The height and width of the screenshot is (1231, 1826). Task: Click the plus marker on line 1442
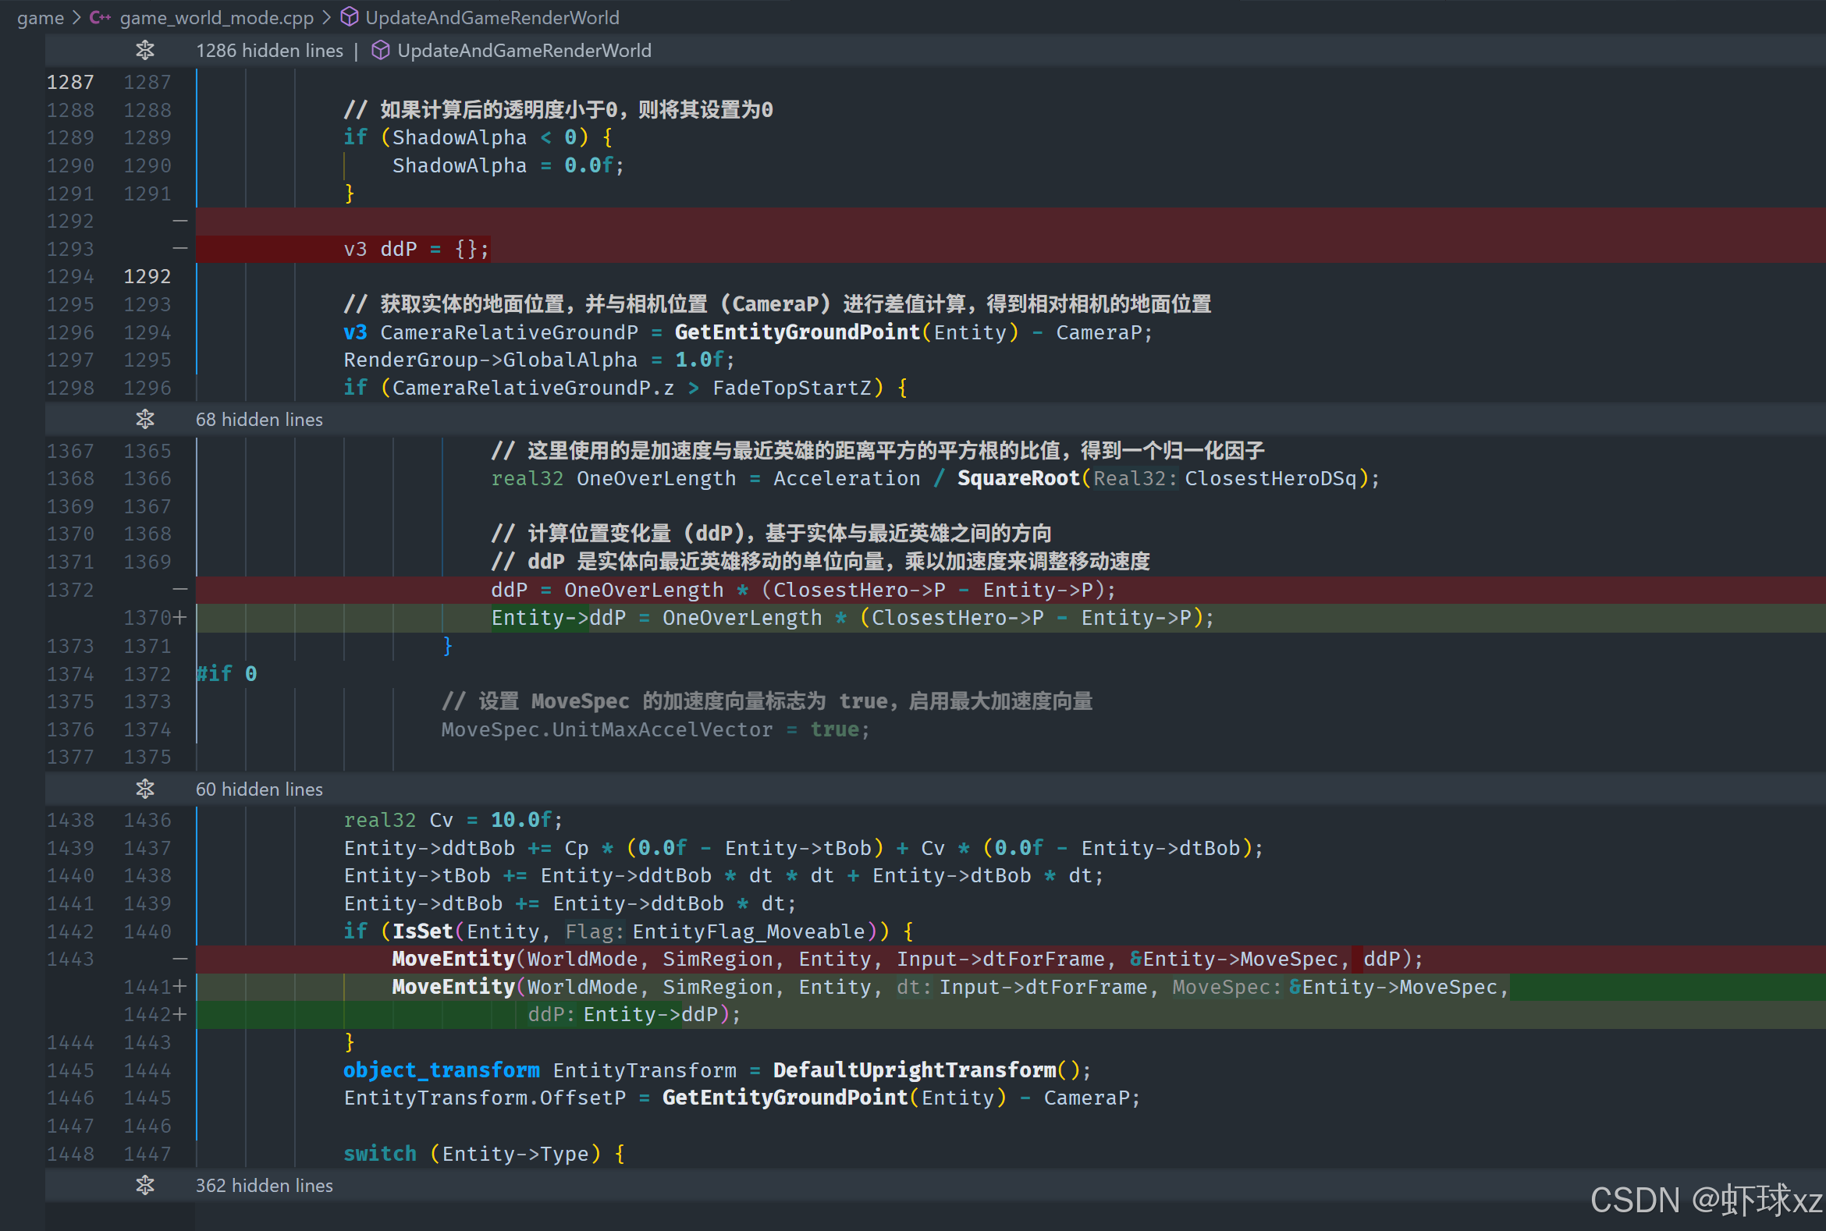(x=179, y=1014)
